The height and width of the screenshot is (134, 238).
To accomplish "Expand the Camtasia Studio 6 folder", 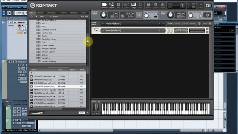I will click(x=37, y=30).
